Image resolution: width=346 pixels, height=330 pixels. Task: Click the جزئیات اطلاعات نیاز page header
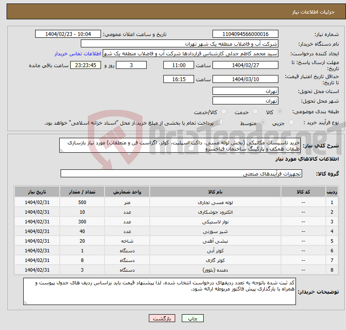tap(314, 12)
